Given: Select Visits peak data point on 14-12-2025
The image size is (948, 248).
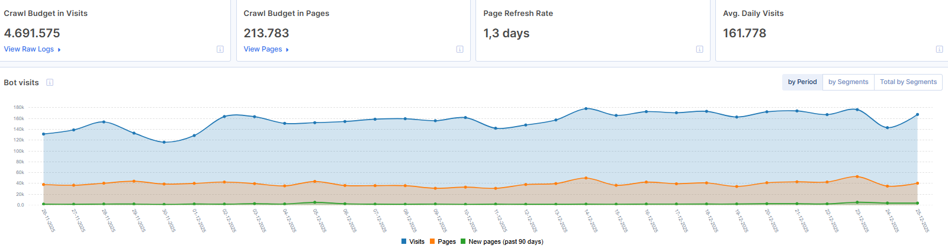Looking at the screenshot, I should click(586, 108).
